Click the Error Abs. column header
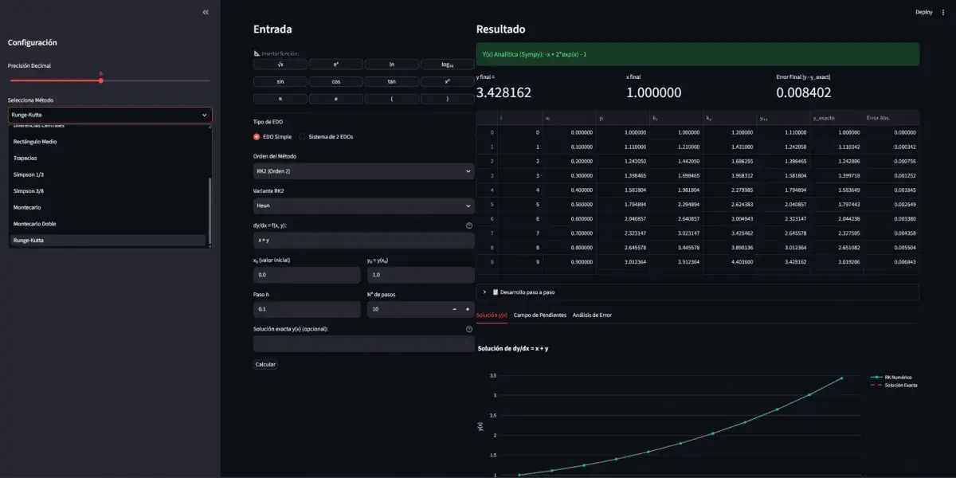Viewport: 956px width, 478px height. click(891, 118)
